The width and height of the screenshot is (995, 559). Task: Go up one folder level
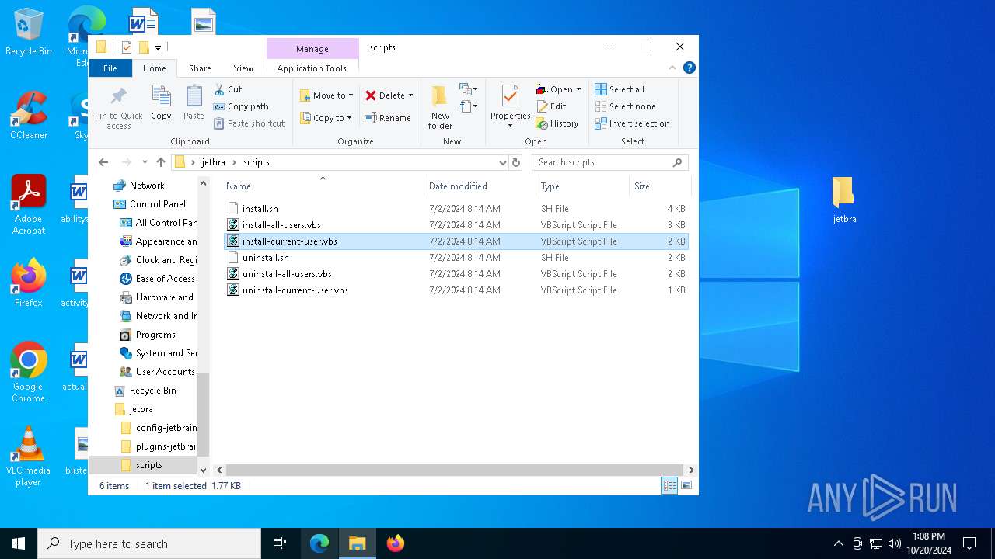(x=161, y=162)
